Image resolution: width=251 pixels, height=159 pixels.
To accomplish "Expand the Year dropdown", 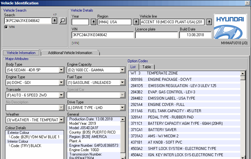I will (x=94, y=22).
